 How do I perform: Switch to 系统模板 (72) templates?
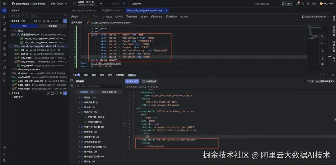[x=87, y=92]
